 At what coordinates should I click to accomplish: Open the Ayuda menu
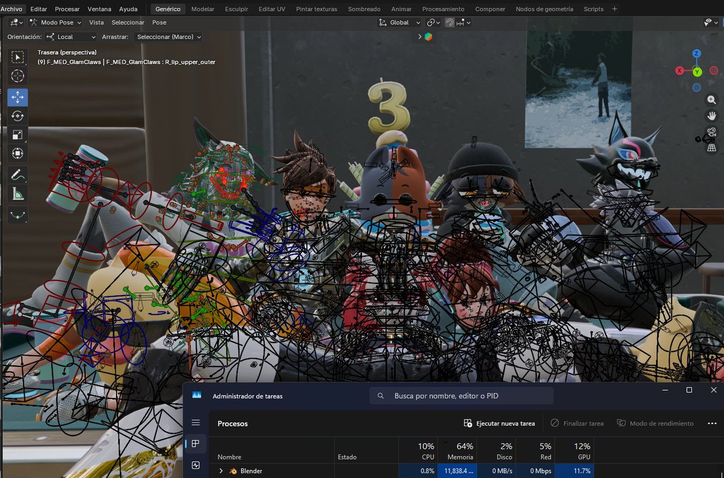point(128,9)
